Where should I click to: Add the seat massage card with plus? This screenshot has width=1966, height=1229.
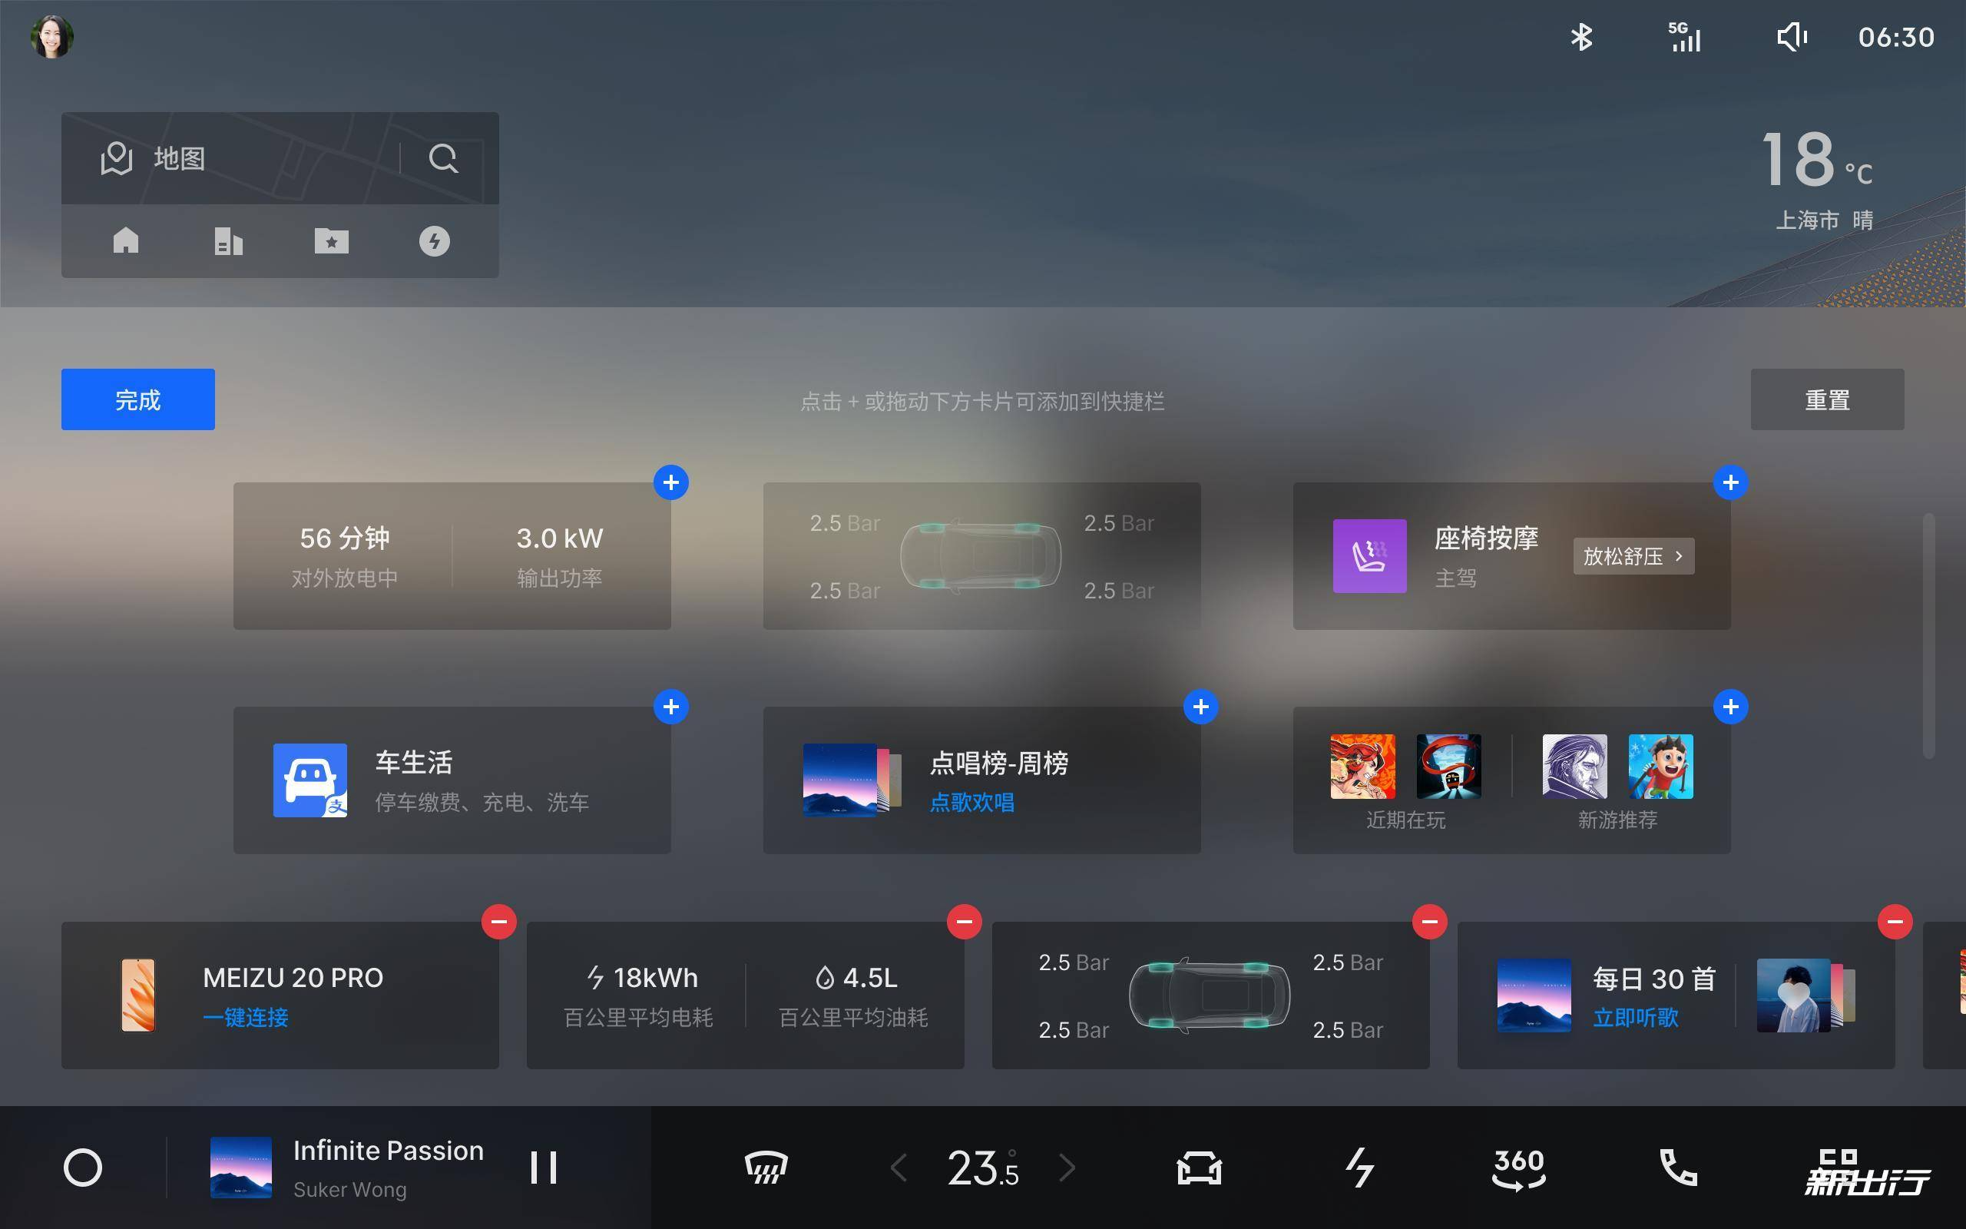coord(1730,483)
